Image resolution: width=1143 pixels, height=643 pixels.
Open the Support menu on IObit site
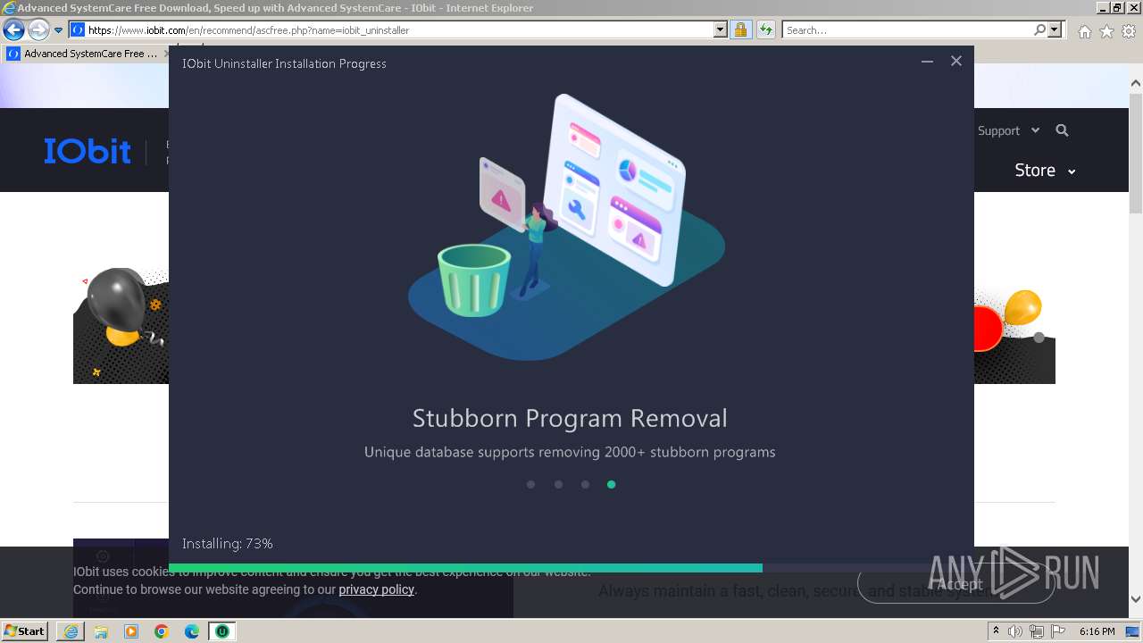coord(1008,130)
